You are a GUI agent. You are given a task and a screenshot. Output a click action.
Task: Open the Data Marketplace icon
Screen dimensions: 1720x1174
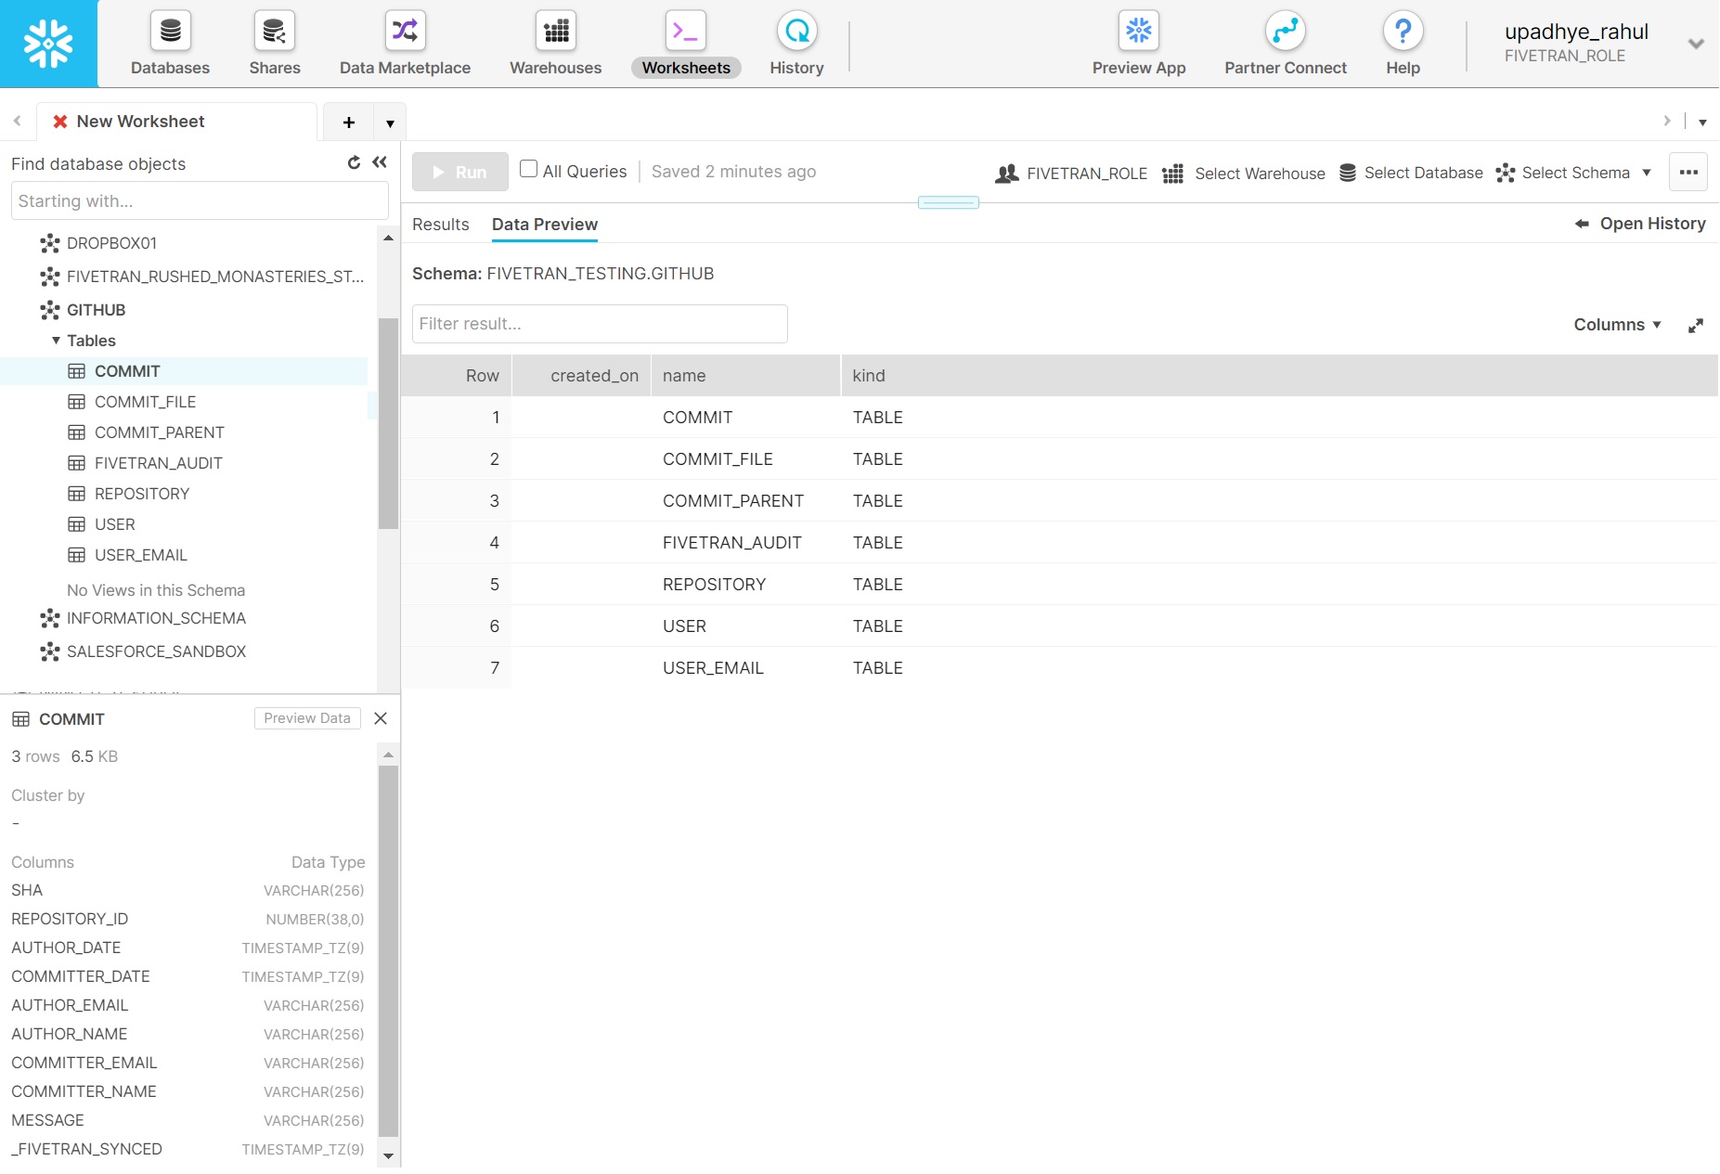click(405, 32)
